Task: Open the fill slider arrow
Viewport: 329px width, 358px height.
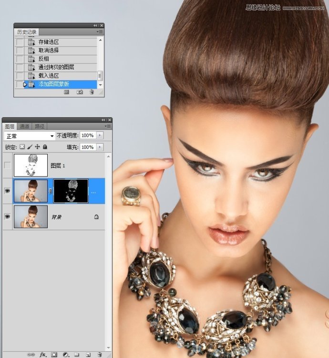Action: pyautogui.click(x=100, y=147)
